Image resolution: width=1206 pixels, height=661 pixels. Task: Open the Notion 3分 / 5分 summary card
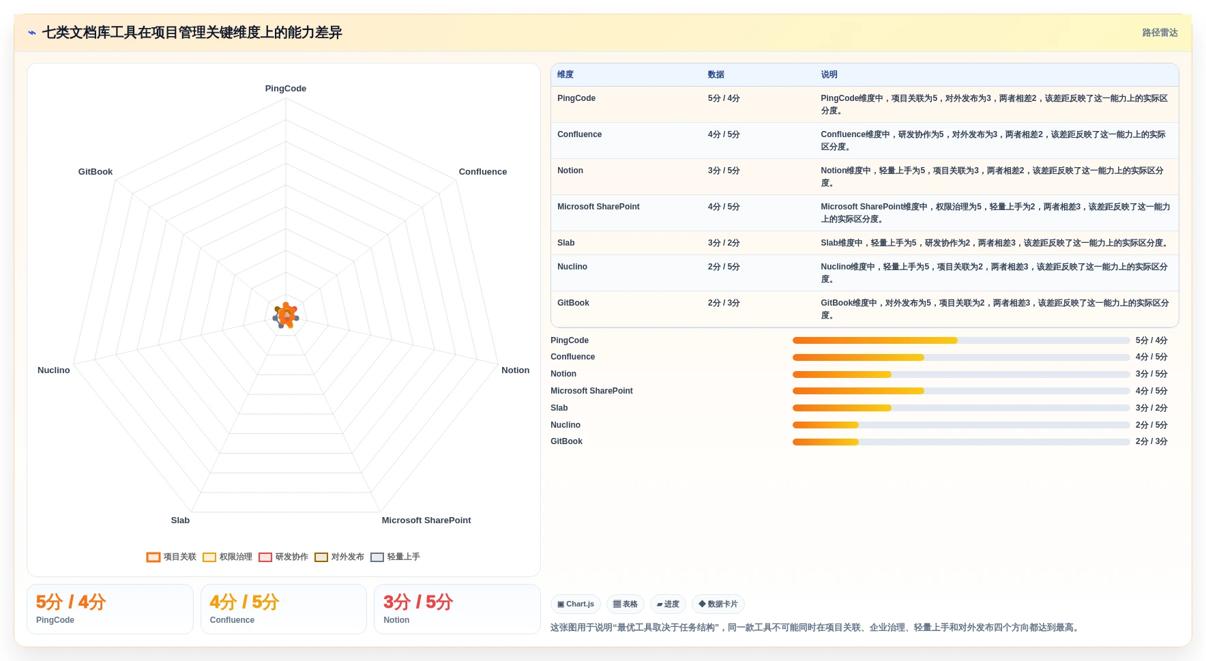457,609
